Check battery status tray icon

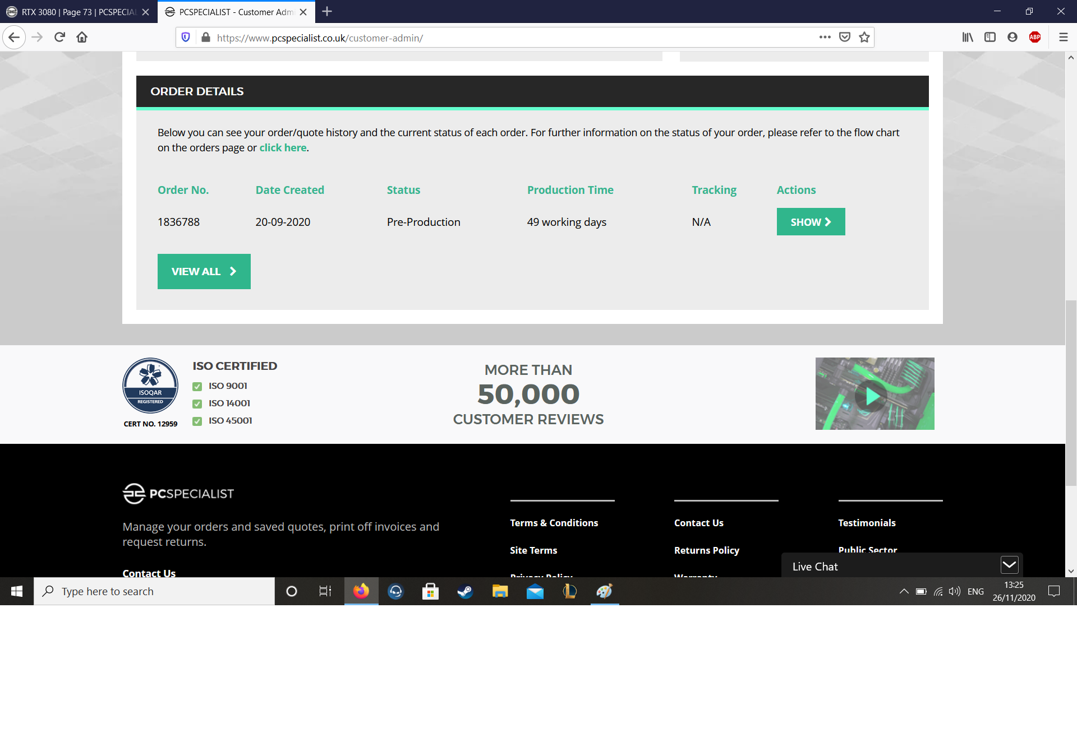(x=921, y=591)
